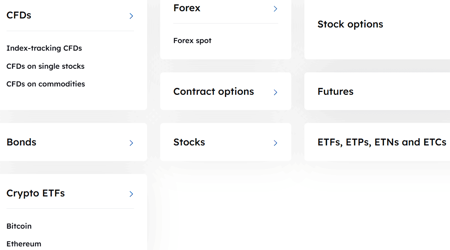Expand the Stocks section arrow
Screen dimensions: 450x250
point(275,143)
